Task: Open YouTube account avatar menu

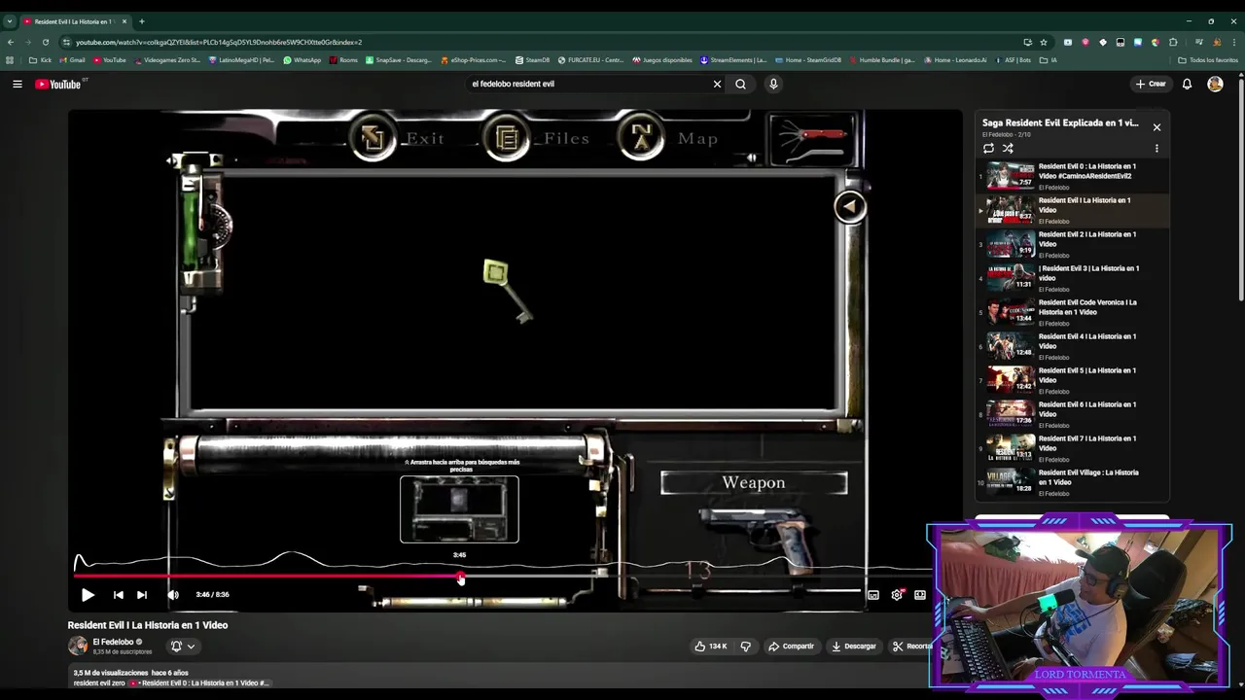Action: (x=1215, y=84)
